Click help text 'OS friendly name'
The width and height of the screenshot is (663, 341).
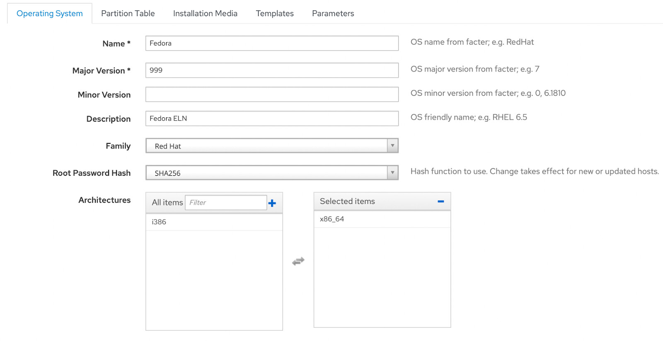[x=469, y=117]
